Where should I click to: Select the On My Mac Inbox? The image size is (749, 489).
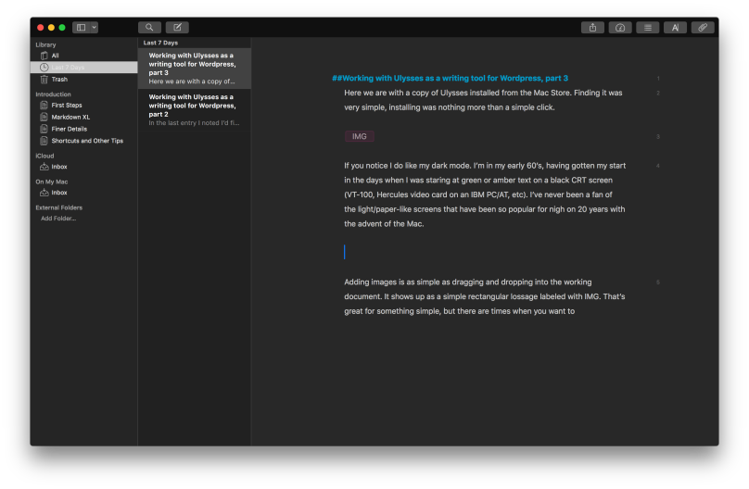click(x=84, y=193)
